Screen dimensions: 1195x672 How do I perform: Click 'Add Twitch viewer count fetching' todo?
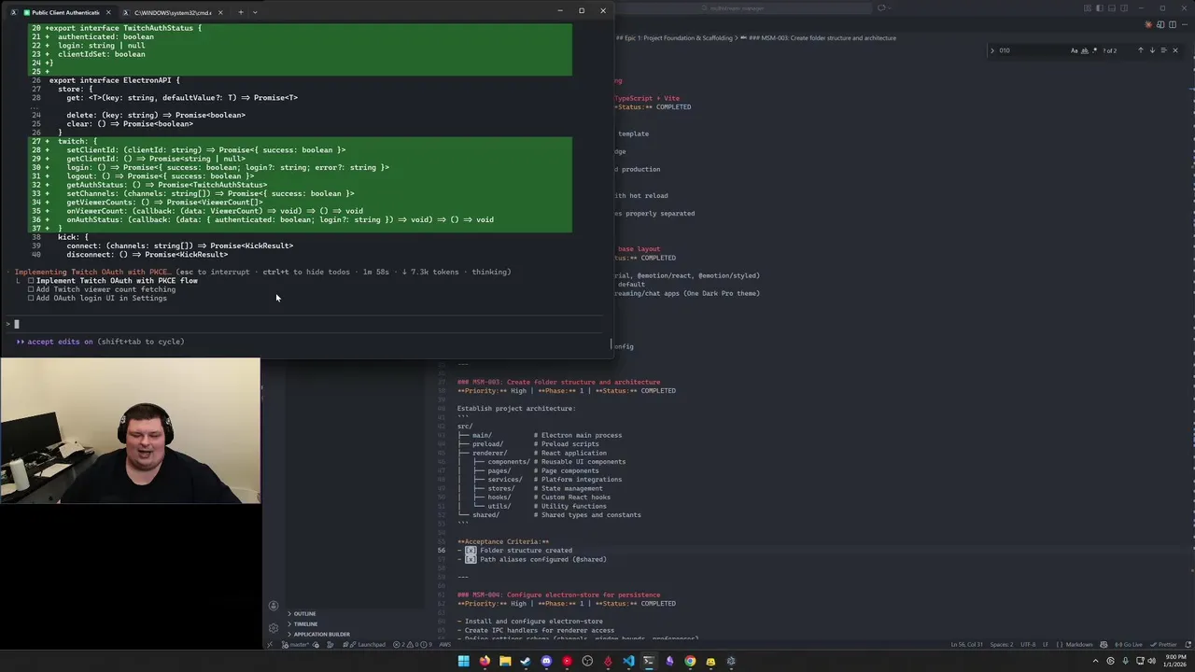coord(105,289)
